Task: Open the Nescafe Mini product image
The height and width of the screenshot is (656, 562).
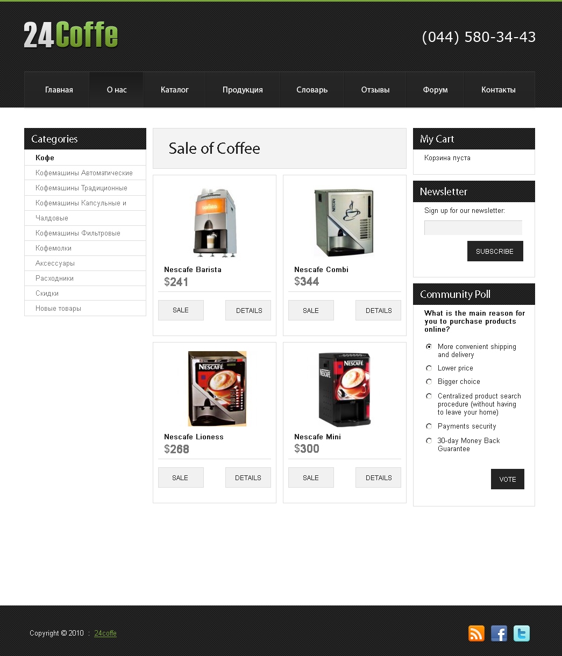Action: [345, 389]
